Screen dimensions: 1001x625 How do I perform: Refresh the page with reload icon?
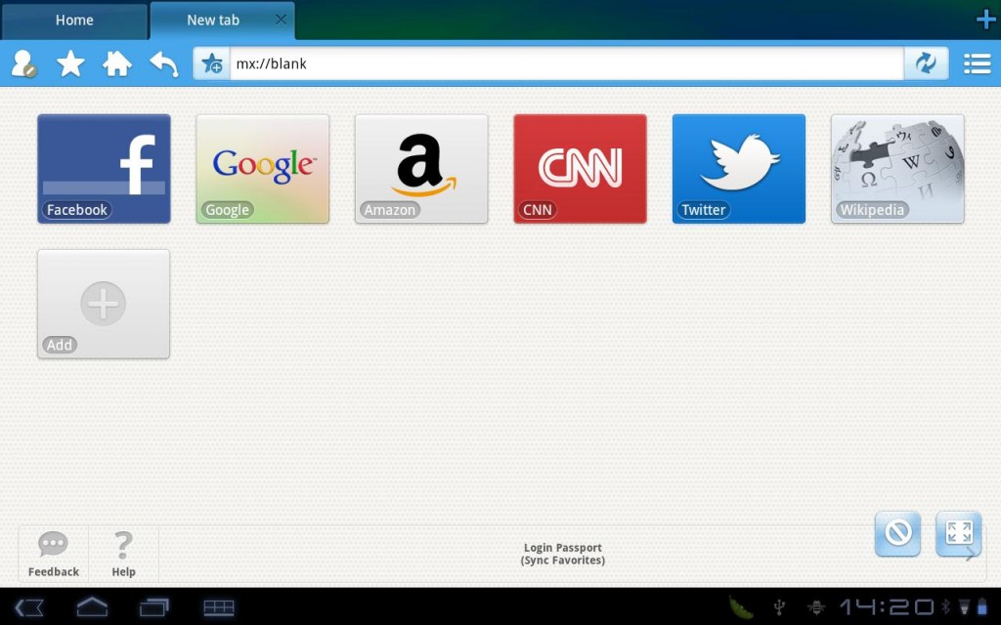click(x=927, y=63)
